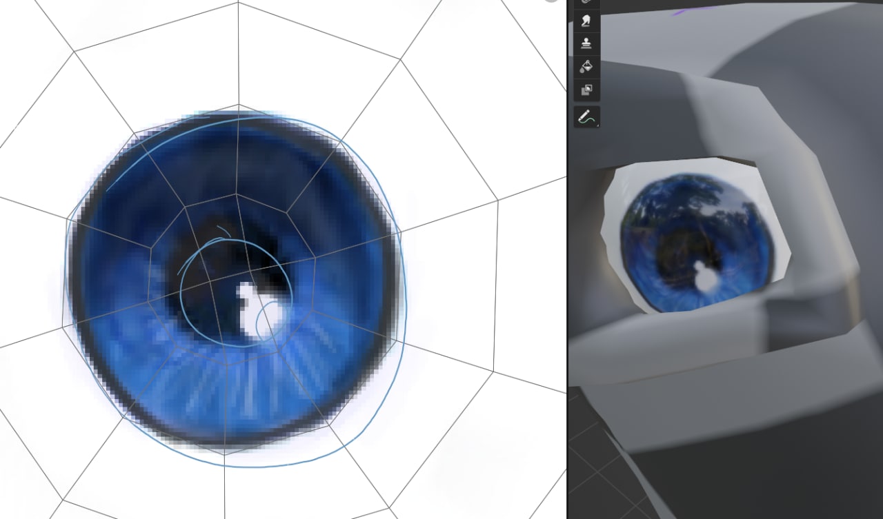Select the Mask tool
The image size is (883, 519).
click(586, 90)
